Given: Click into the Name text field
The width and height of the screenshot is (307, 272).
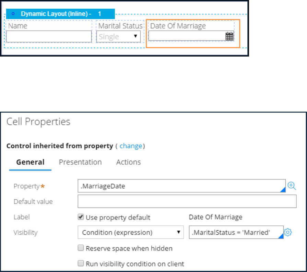Looking at the screenshot, I should [49, 37].
